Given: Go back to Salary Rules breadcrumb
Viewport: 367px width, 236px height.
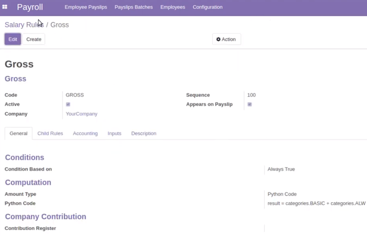Looking at the screenshot, I should 24,25.
